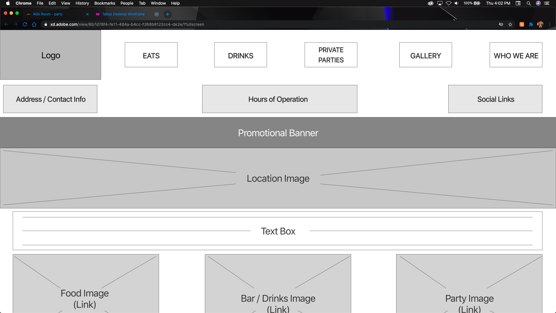Image resolution: width=556 pixels, height=313 pixels.
Task: Open the Chrome three-dot menu
Action: [550, 24]
